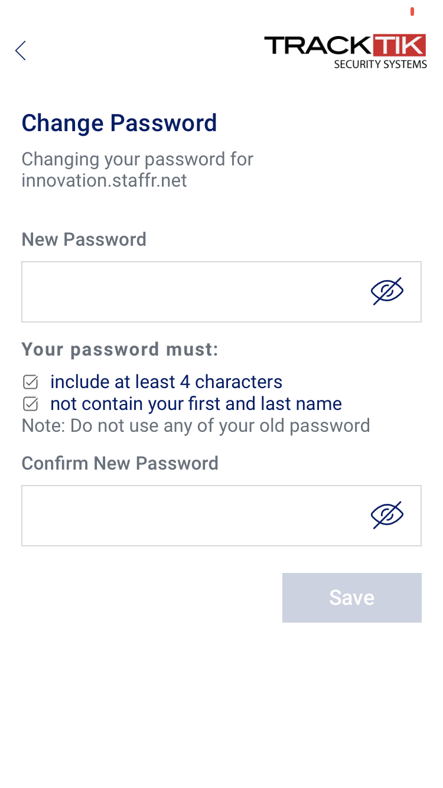Toggle the 'not contain your first and last name' checkbox
This screenshot has width=443, height=788.
(x=30, y=404)
